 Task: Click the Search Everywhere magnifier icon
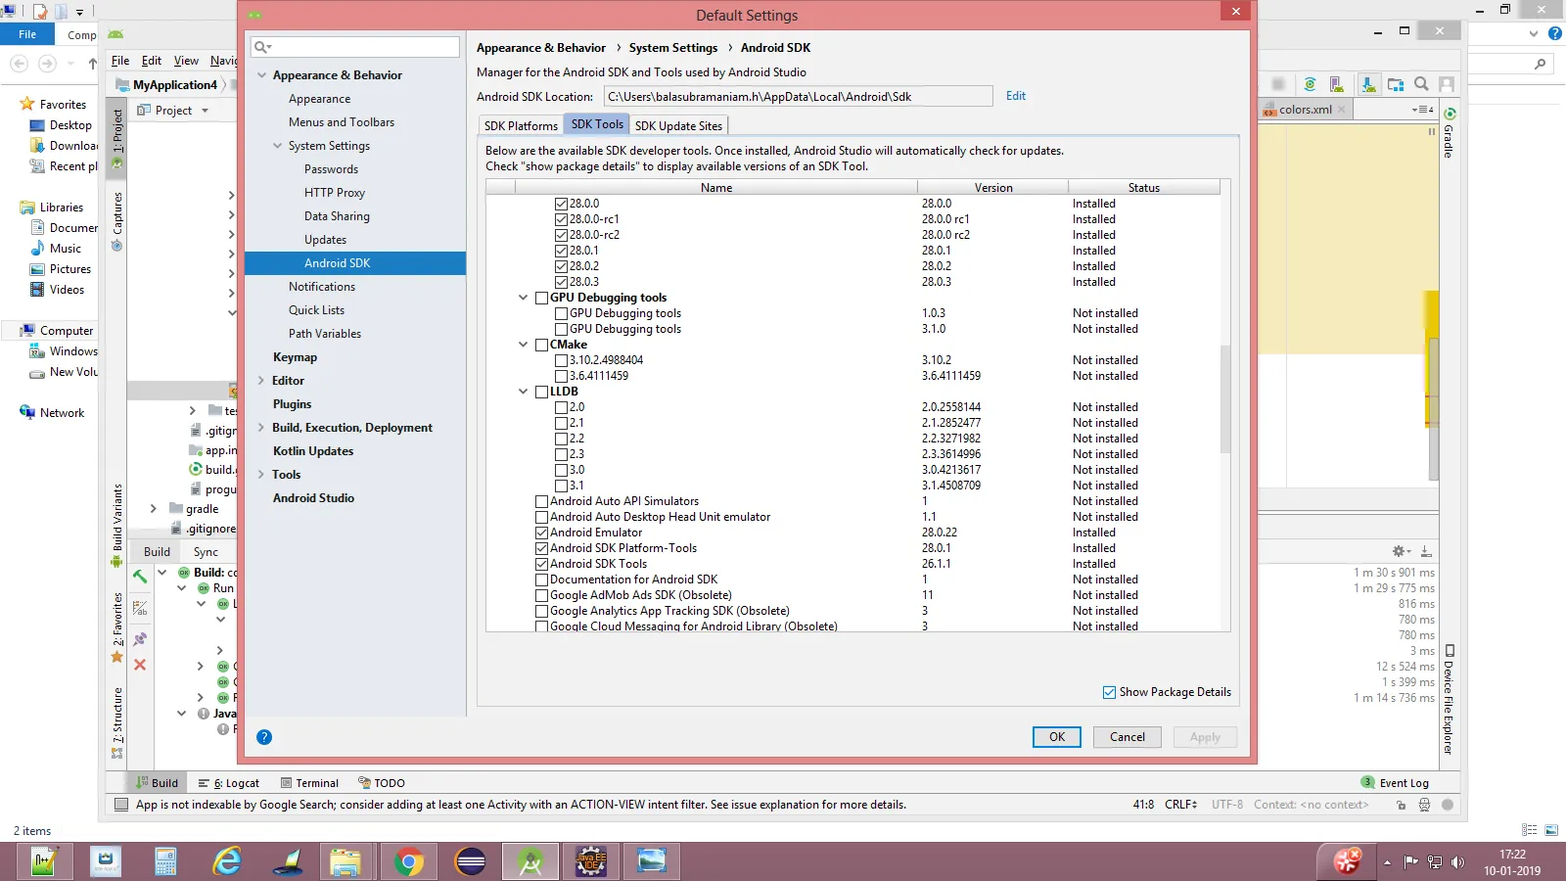click(1421, 84)
